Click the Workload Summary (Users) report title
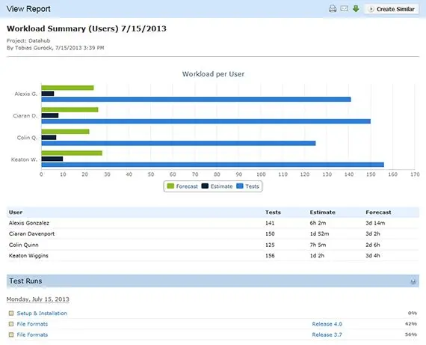Image resolution: width=426 pixels, height=345 pixels. [87, 28]
